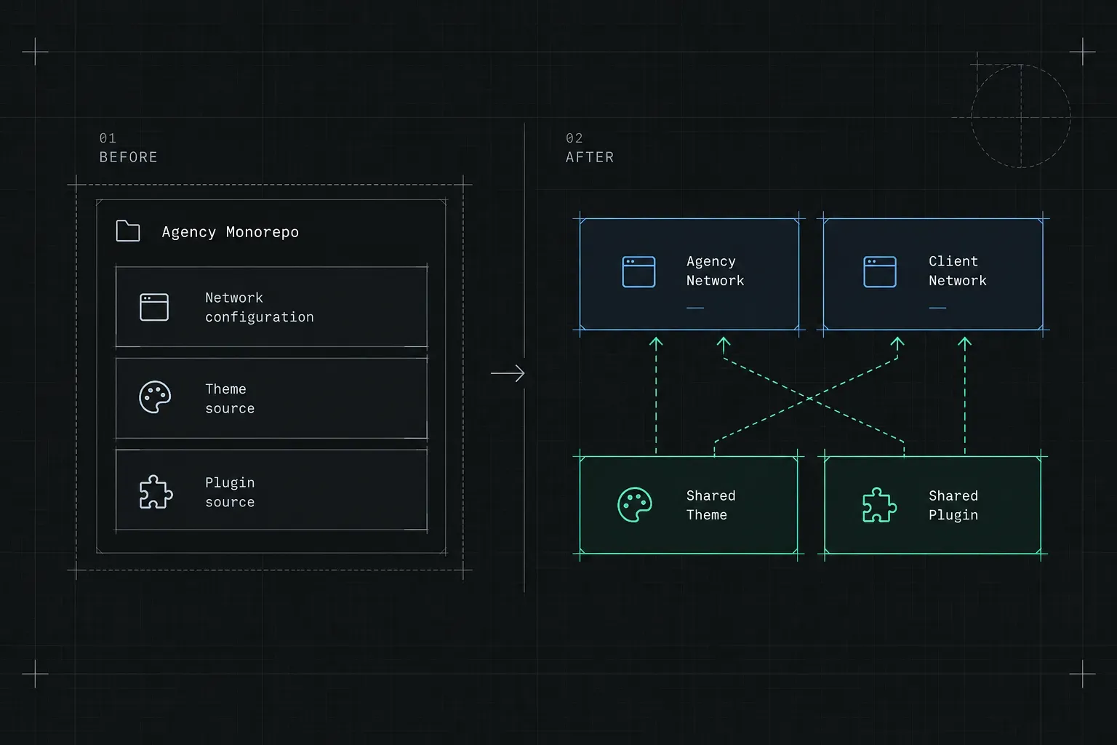The height and width of the screenshot is (745, 1117).
Task: Select the "Plugin source" label
Action: pos(230,493)
